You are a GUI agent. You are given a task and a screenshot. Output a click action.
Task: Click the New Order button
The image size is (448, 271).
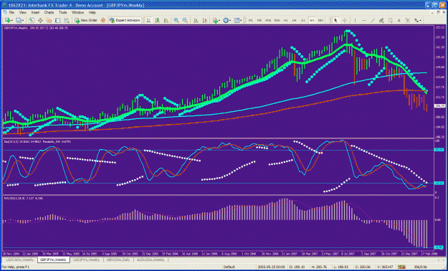click(86, 20)
